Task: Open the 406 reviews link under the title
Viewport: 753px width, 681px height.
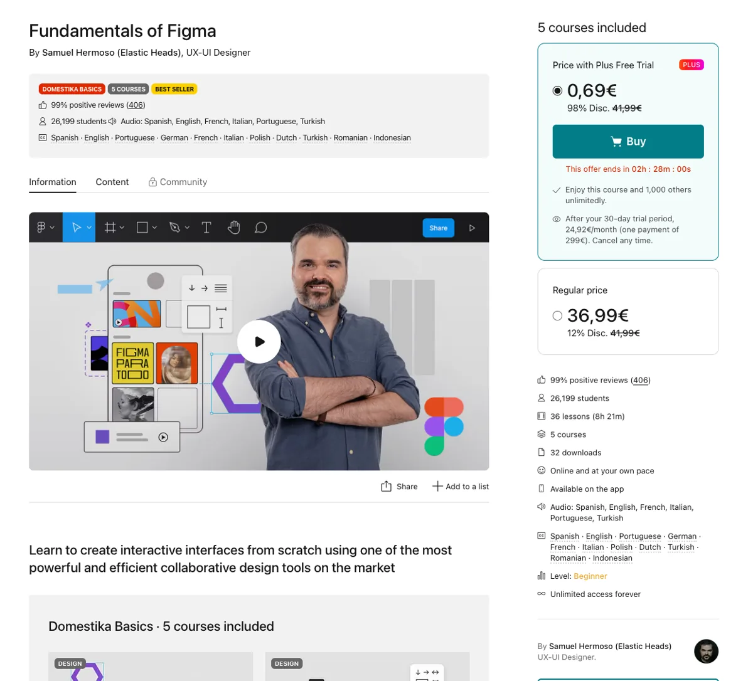Action: click(136, 105)
